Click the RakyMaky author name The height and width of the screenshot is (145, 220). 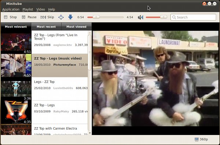pos(61,112)
